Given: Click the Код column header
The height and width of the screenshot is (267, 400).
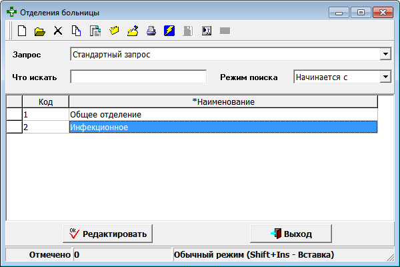Looking at the screenshot, I should (45, 101).
